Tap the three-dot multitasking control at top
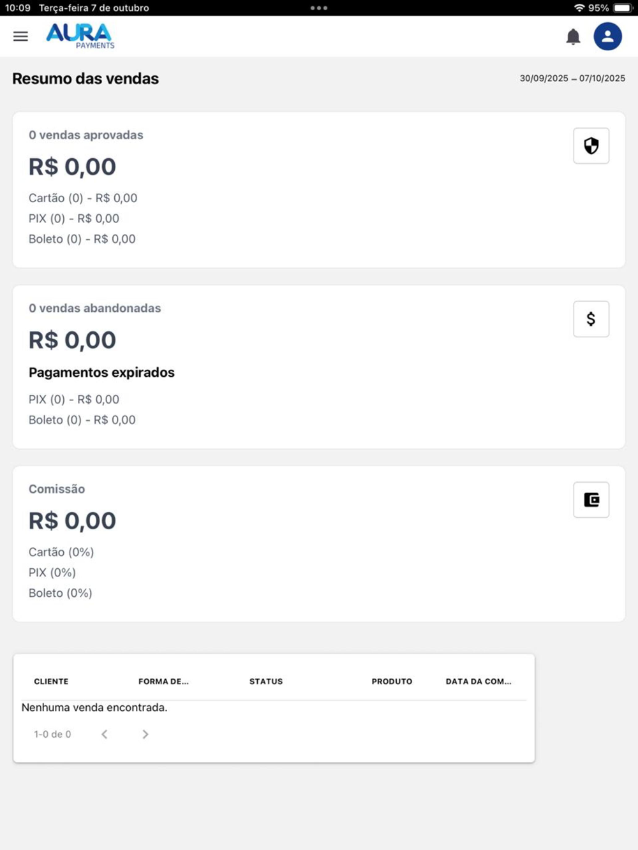The height and width of the screenshot is (850, 638). 319,8
